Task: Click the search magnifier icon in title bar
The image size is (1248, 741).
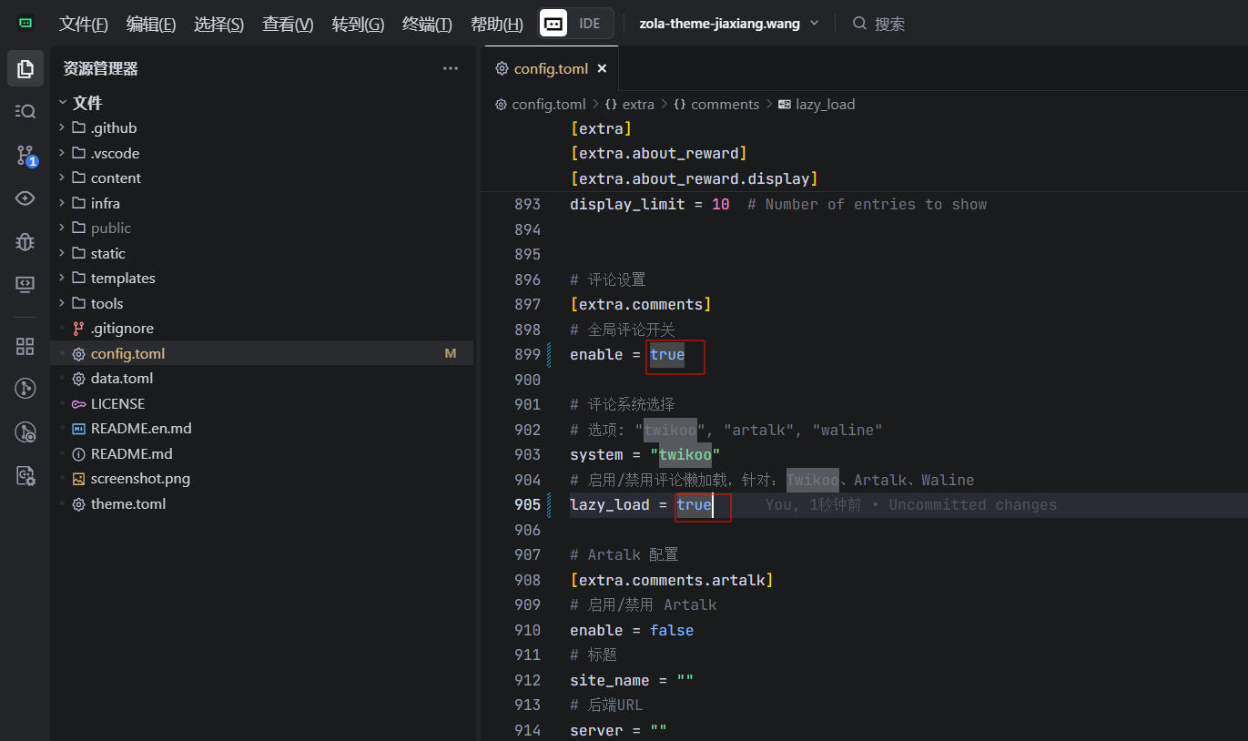Action: [859, 24]
